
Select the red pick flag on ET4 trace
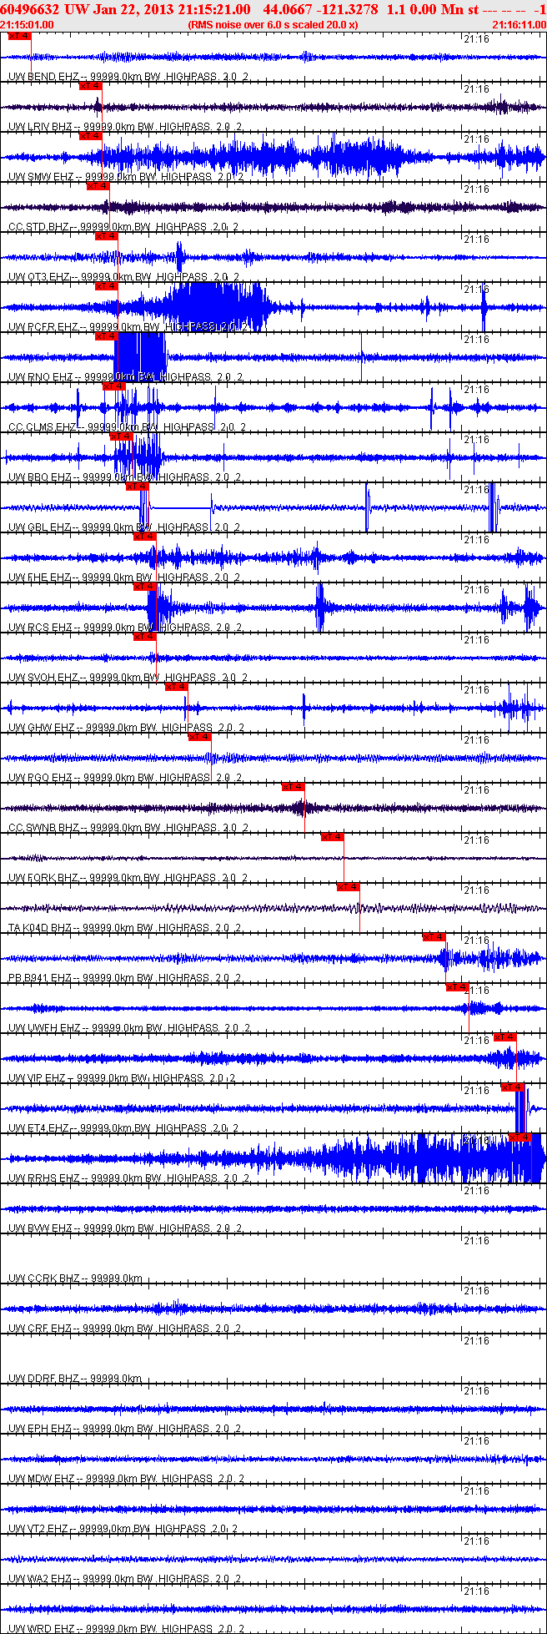click(513, 1087)
